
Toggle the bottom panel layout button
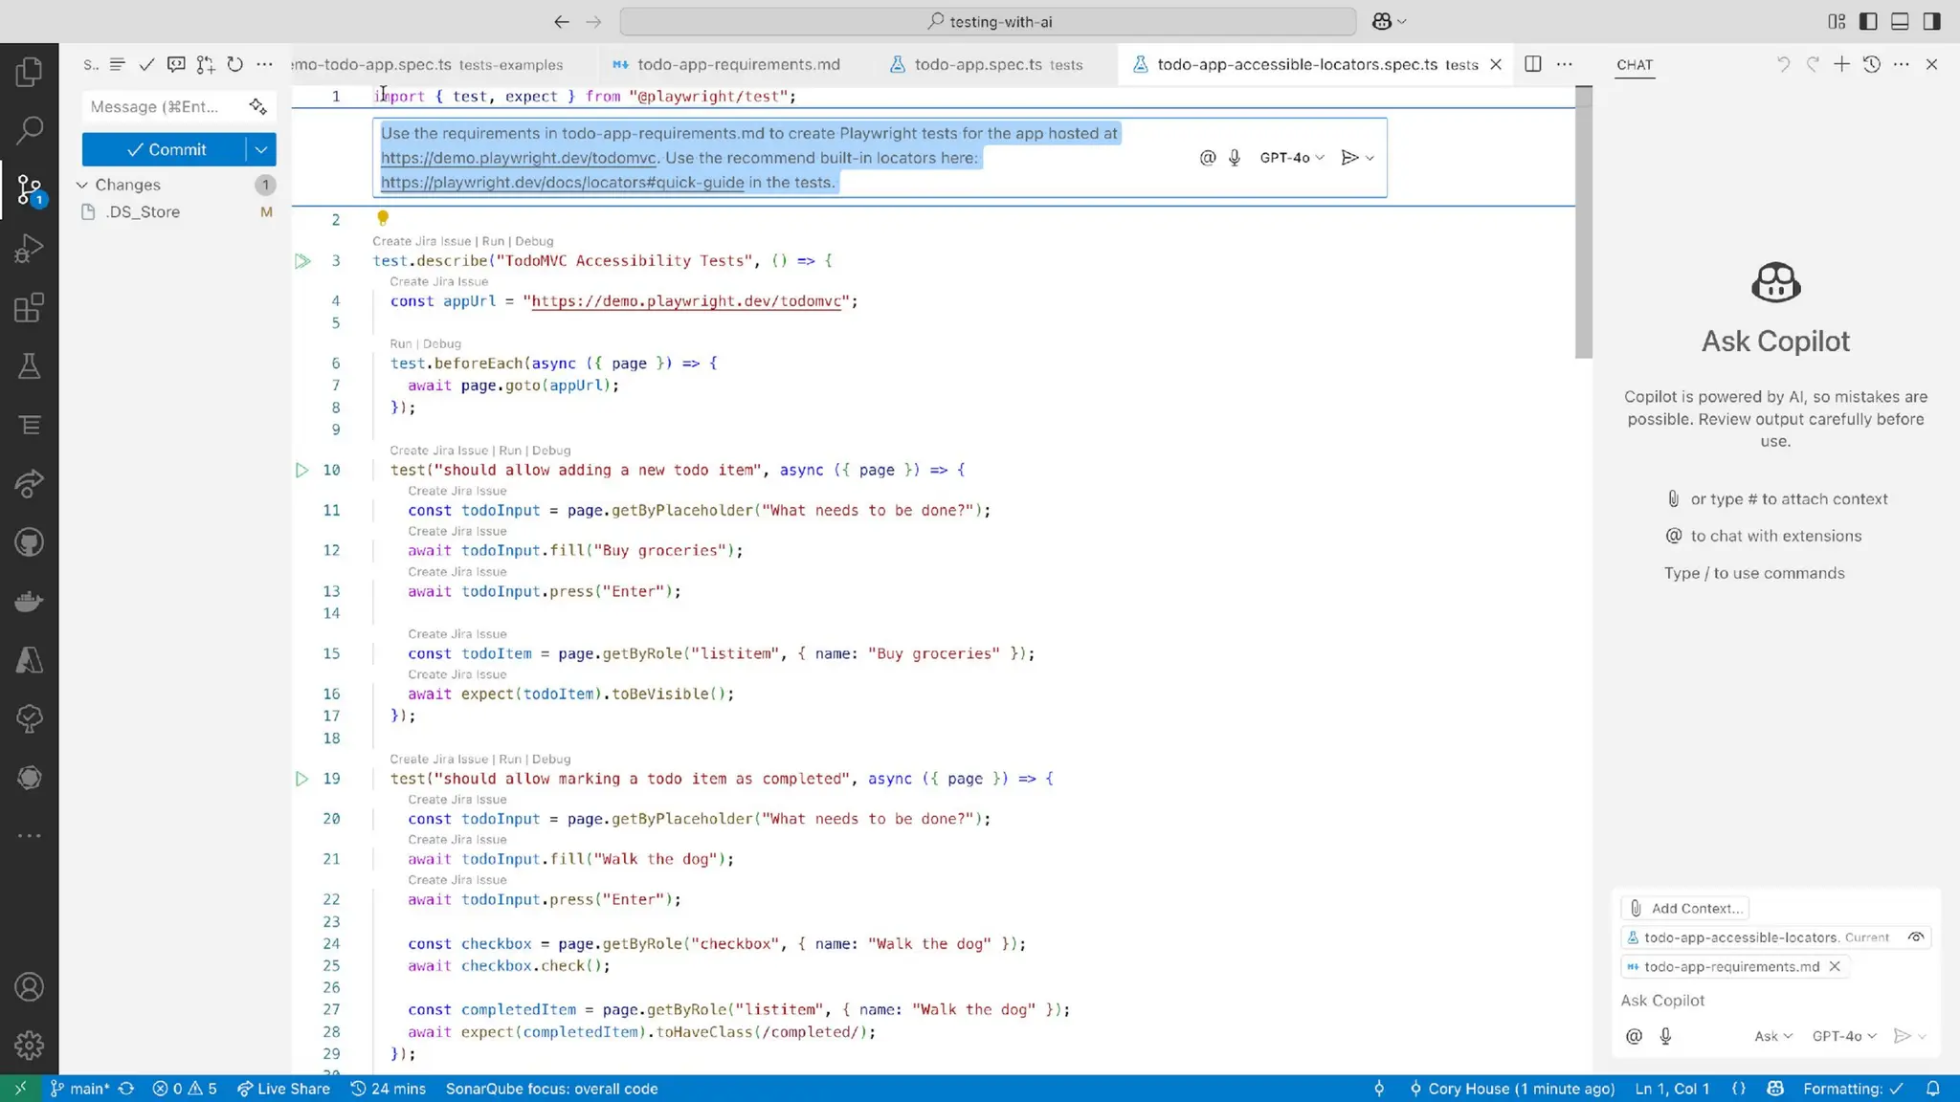[x=1901, y=21]
